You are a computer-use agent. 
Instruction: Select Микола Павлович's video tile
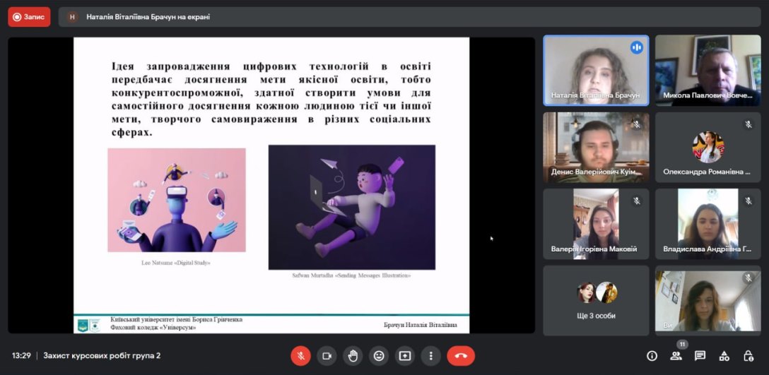[708, 71]
